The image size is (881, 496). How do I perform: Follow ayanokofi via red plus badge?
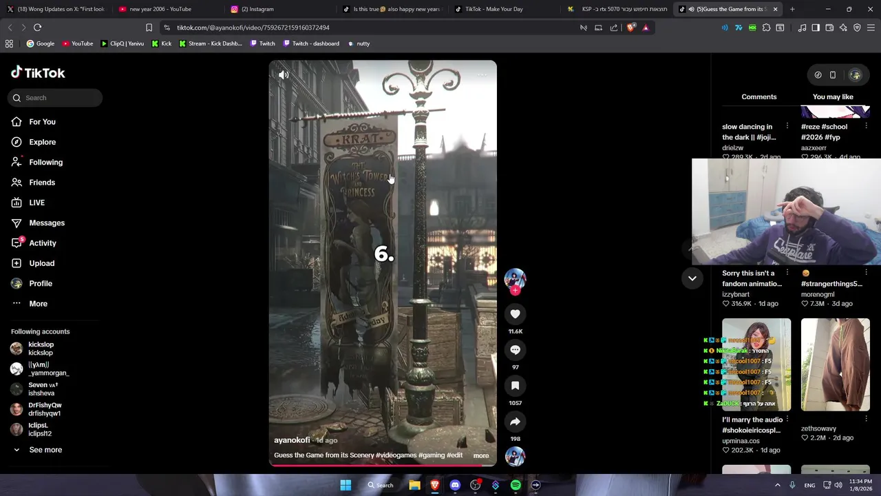pos(515,291)
